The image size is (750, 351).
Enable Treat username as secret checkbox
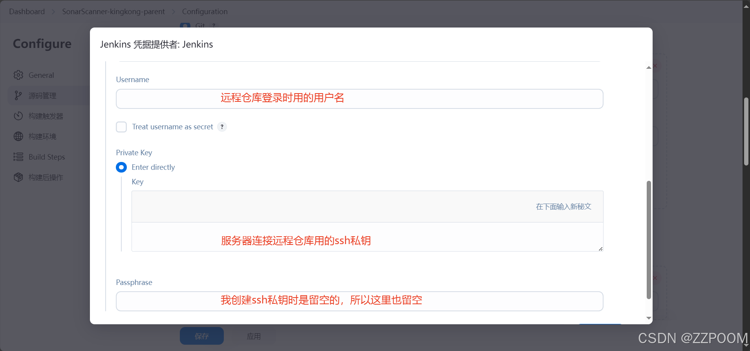[121, 127]
